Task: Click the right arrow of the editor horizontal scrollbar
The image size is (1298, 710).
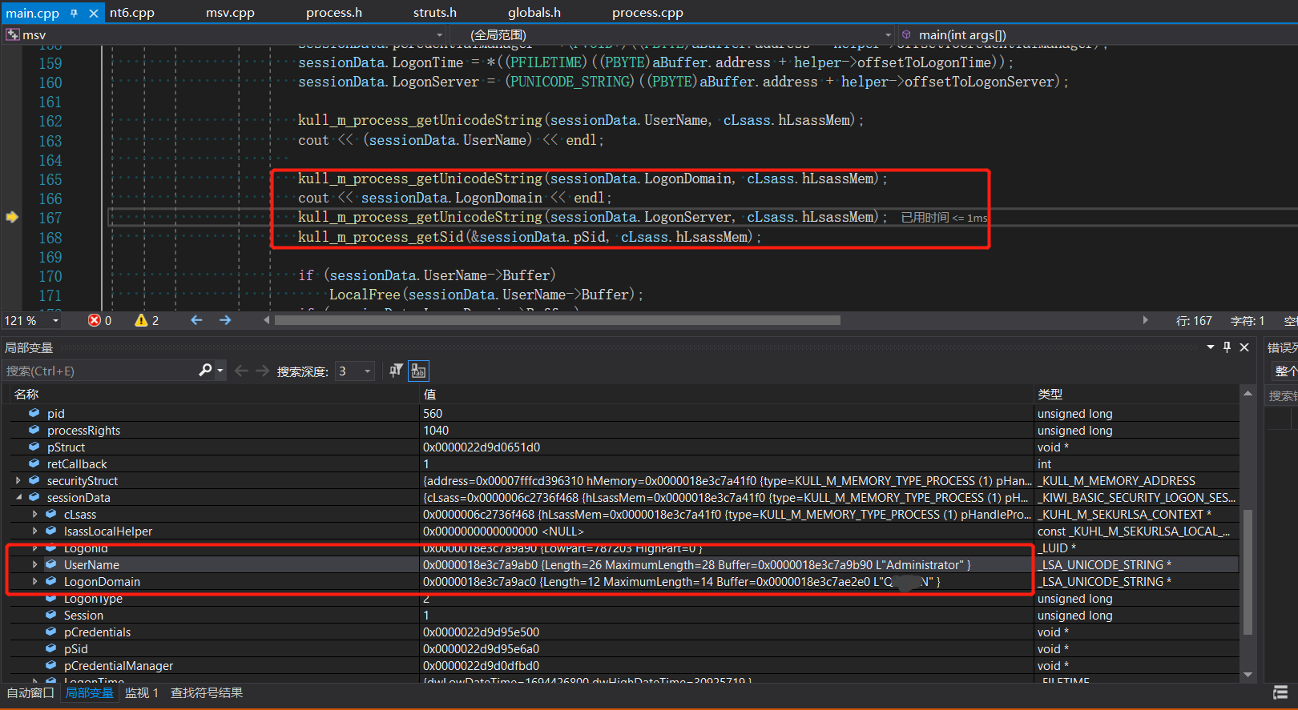Action: point(1145,320)
